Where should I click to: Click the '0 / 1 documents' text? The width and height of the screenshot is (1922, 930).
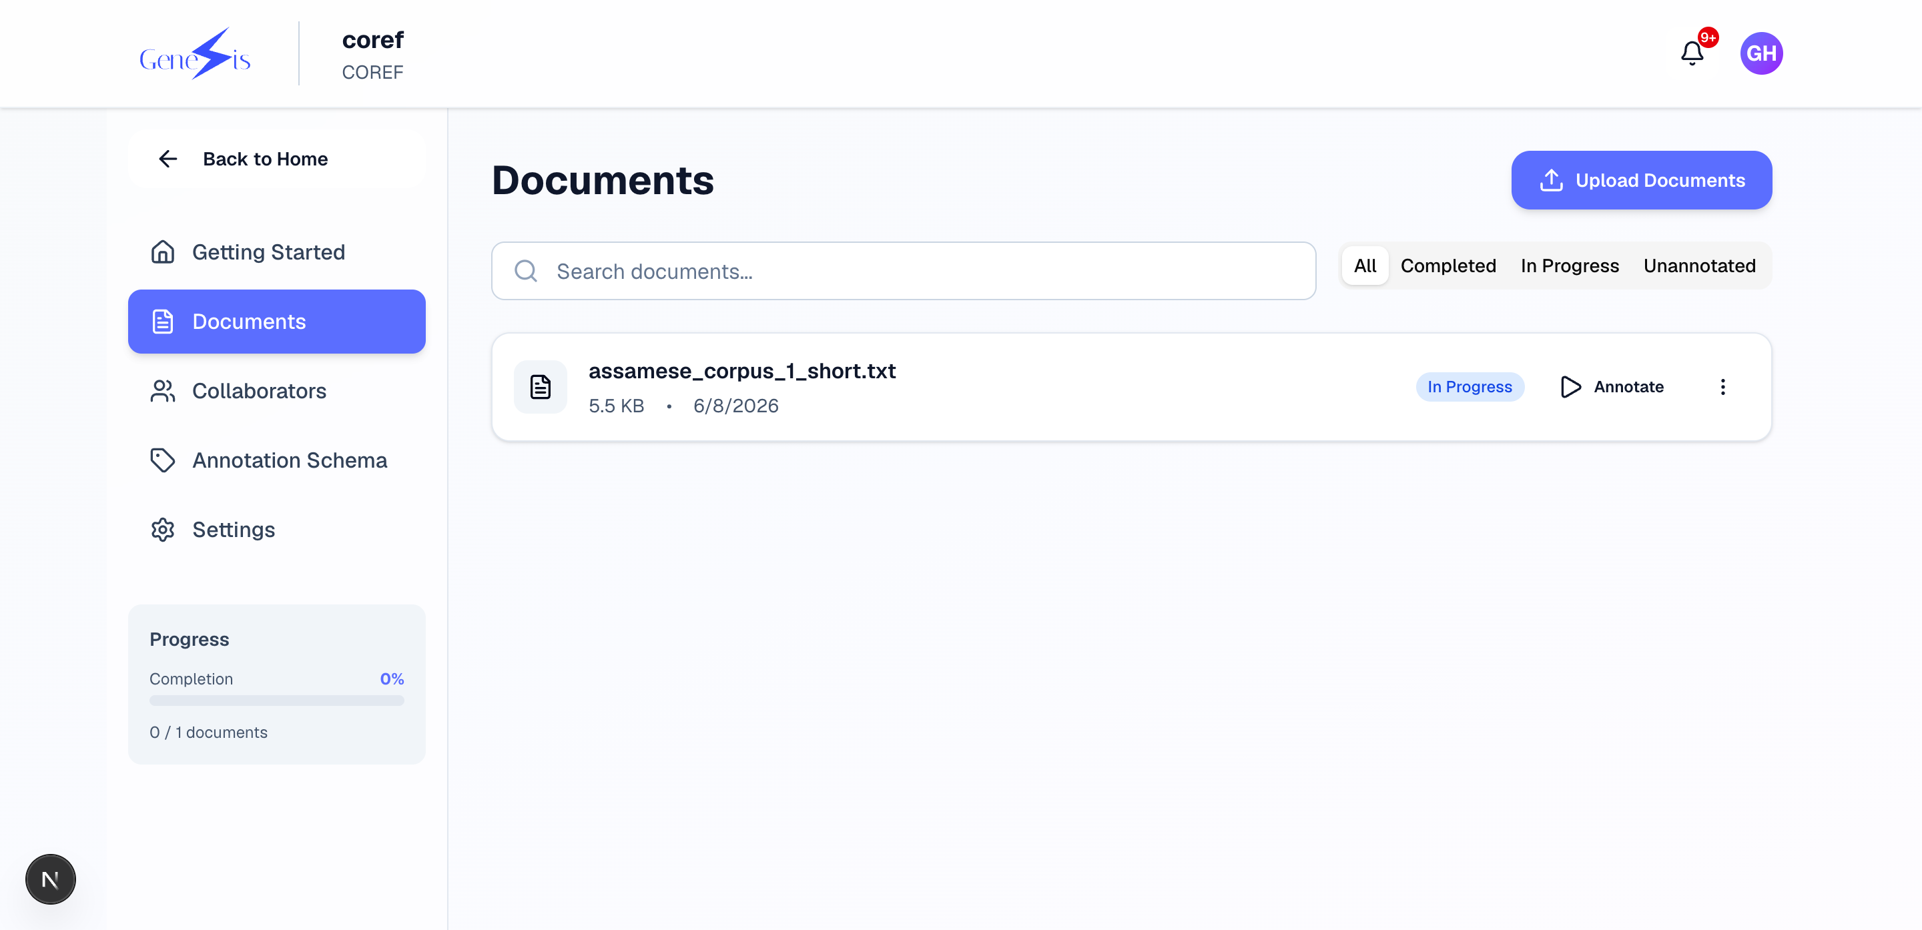(x=208, y=733)
